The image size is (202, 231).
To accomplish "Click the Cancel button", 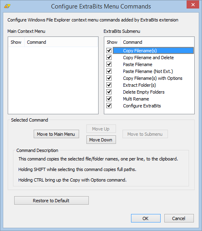I will [x=179, y=218].
